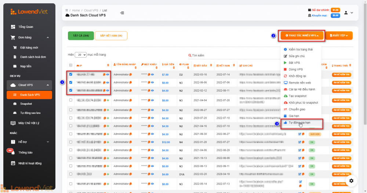367x193 pixels.
Task: Uncheck the VPS row expiring 2022-07-06
Action: (71, 82)
